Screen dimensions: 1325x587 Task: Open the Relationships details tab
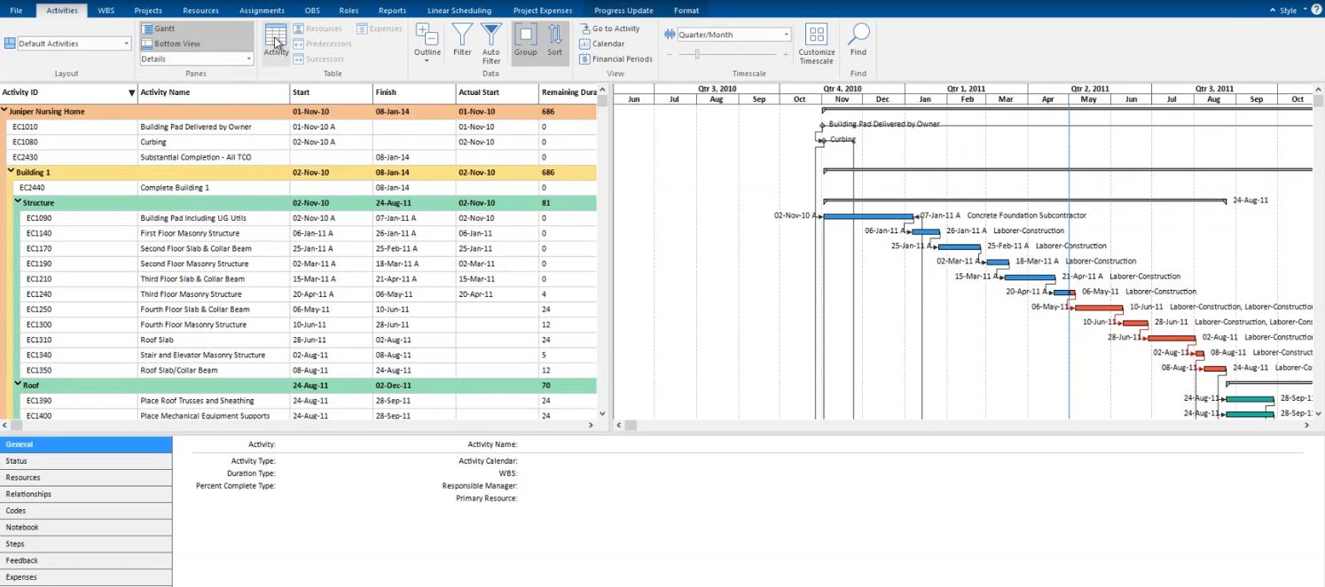[x=28, y=494]
